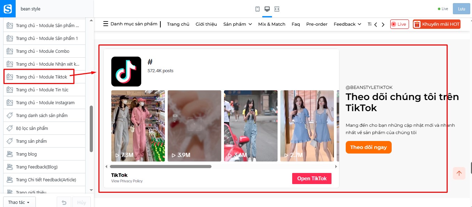Click the Lưu save button
This screenshot has width=472, height=207.
[x=462, y=9]
